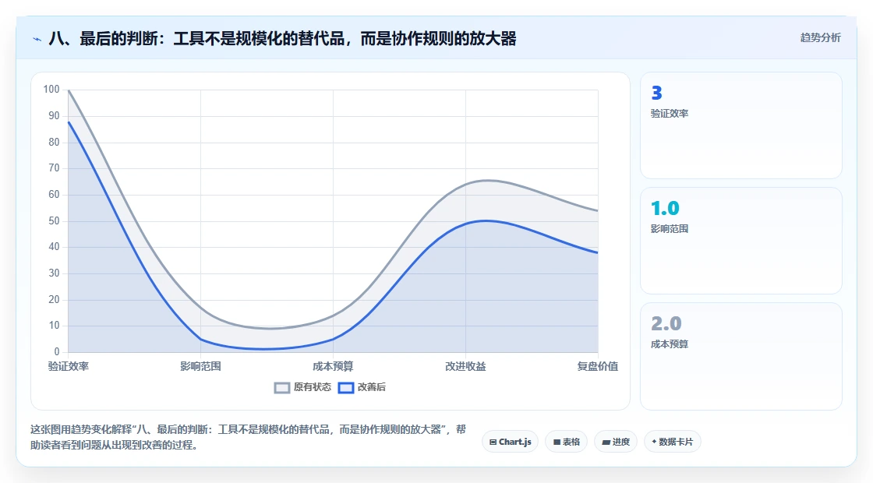Viewport: 873px width, 483px height.
Task: Select the 进度 tag pill
Action: [616, 442]
